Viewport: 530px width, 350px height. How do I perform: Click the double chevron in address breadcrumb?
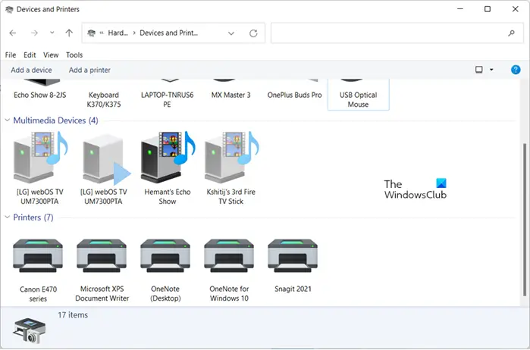[102, 33]
